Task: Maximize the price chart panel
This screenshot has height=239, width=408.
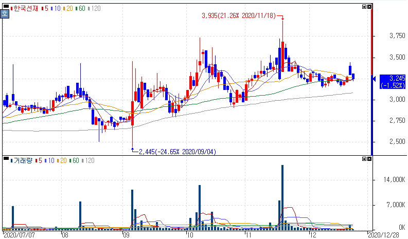Action: point(364,7)
